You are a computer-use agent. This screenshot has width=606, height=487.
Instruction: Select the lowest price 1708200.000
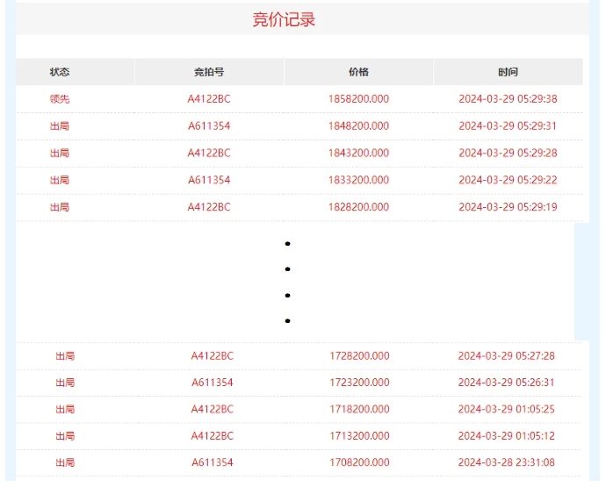[x=359, y=462]
